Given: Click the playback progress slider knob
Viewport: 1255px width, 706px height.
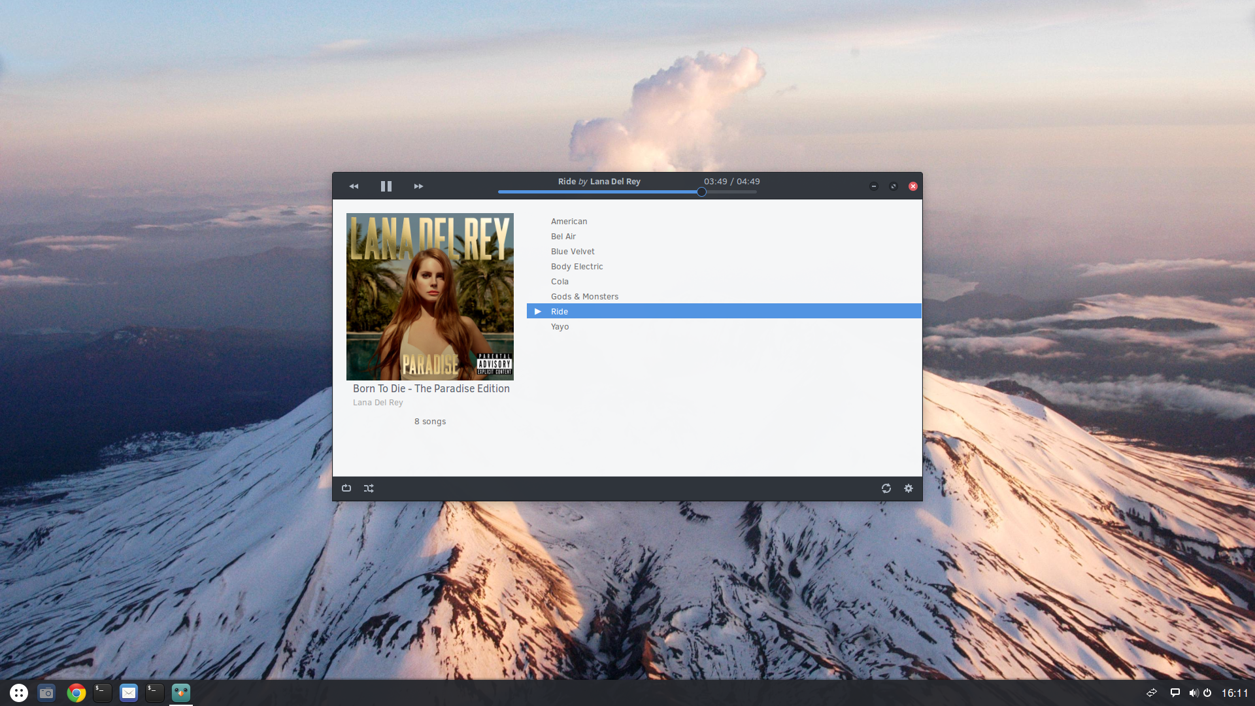Looking at the screenshot, I should tap(701, 192).
